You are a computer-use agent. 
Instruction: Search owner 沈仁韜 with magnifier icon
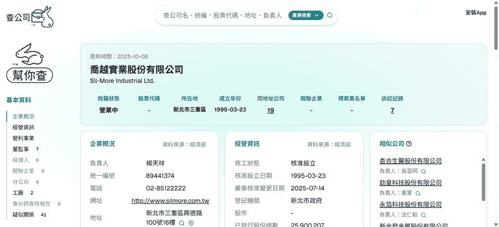click(424, 215)
